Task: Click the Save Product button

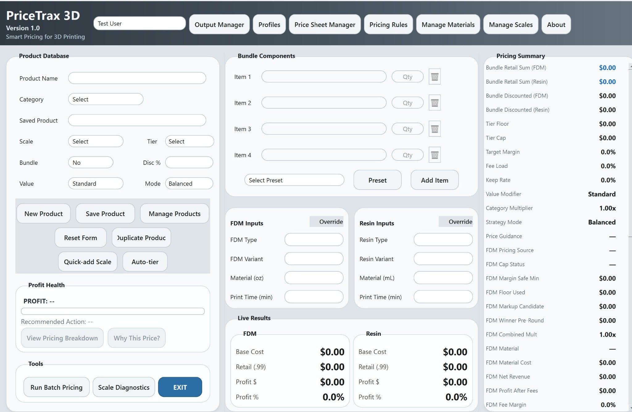Action: click(105, 213)
